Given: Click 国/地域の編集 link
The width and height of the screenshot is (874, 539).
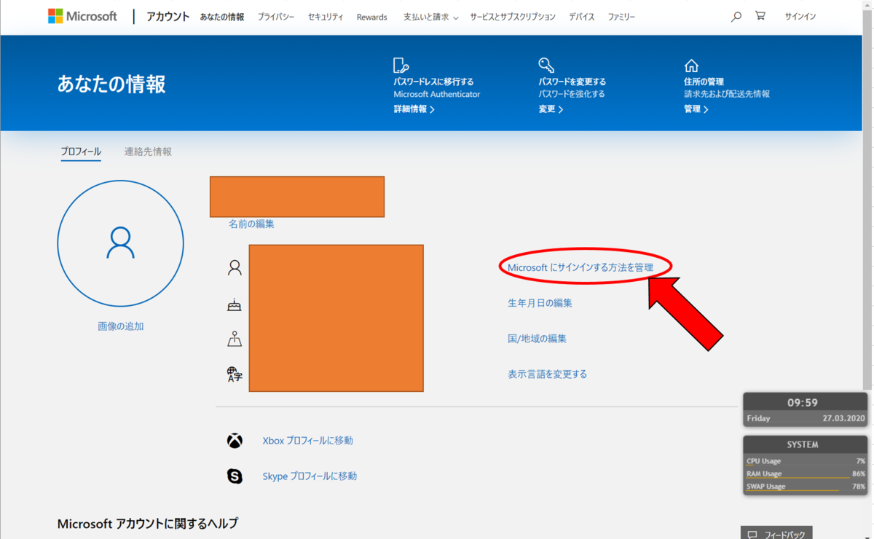Looking at the screenshot, I should click(537, 339).
